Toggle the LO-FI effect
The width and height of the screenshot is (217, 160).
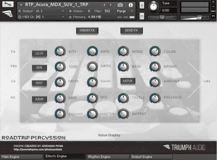[x=40, y=53]
